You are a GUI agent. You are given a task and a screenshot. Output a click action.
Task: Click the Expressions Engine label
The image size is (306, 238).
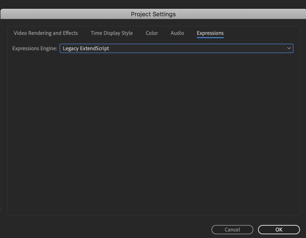click(x=35, y=48)
